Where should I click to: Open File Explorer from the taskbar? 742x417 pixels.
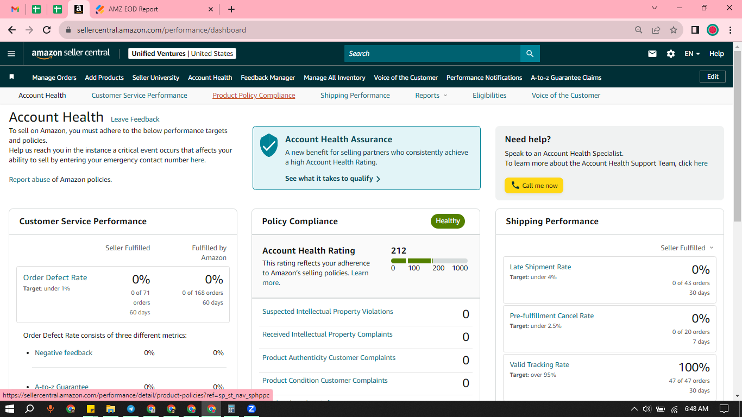111,409
